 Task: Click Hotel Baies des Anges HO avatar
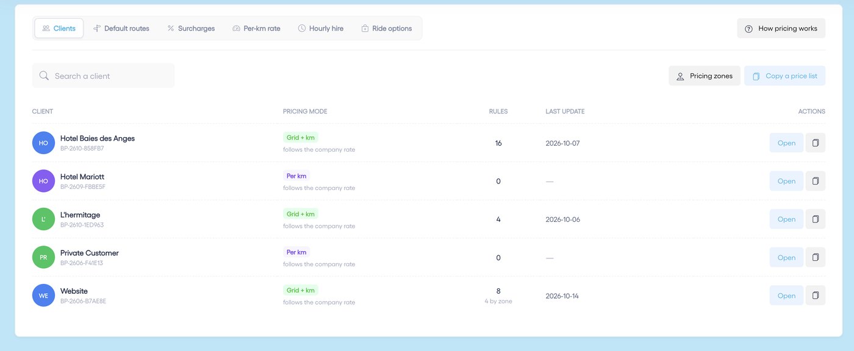(43, 143)
